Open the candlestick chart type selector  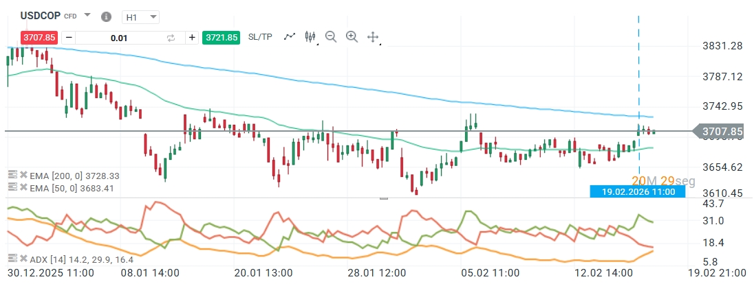pyautogui.click(x=310, y=37)
